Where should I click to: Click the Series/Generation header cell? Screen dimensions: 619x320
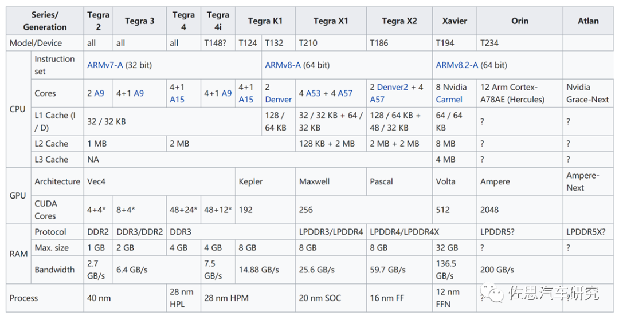45,21
